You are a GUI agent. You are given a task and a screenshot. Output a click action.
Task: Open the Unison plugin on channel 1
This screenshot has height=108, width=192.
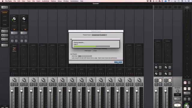[14, 49]
